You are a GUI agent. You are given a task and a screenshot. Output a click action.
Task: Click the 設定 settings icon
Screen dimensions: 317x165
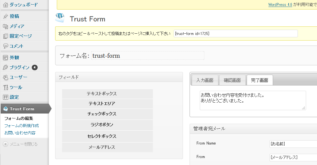[6, 97]
